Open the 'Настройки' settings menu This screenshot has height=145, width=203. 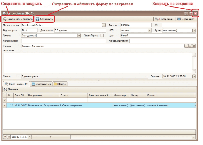tap(165, 19)
